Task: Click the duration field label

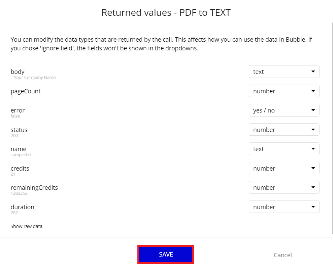Action: [x=23, y=207]
